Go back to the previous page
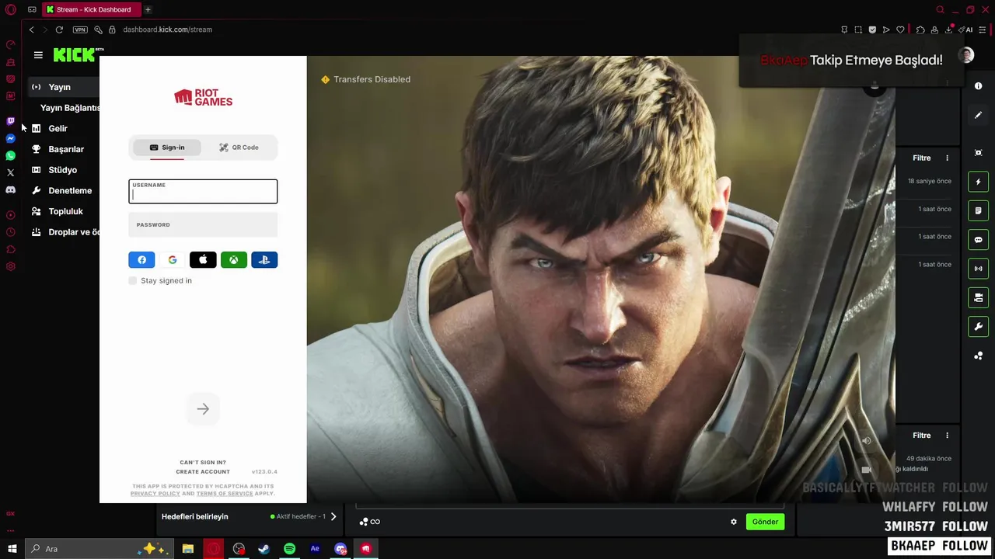 pos(31,30)
